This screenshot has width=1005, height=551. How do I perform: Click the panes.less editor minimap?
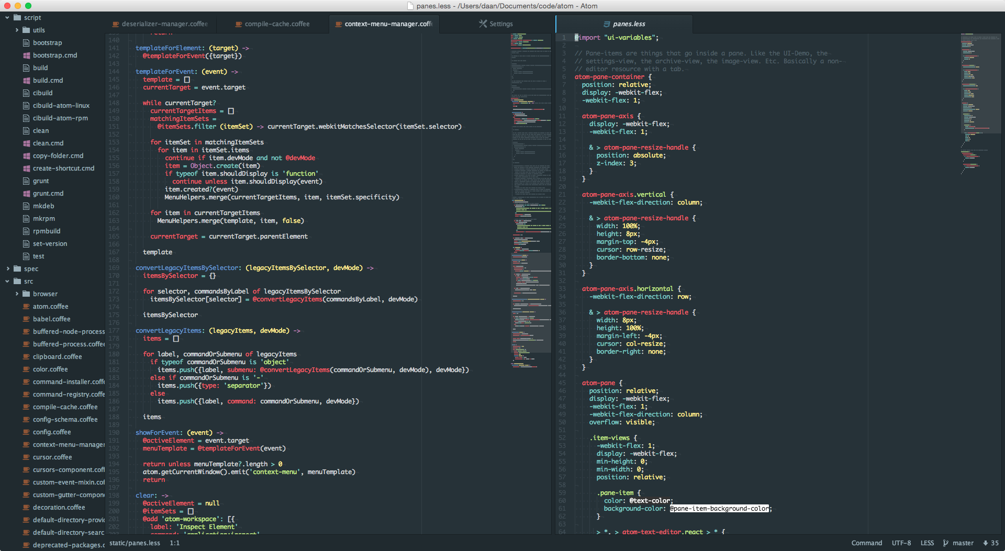click(x=981, y=104)
